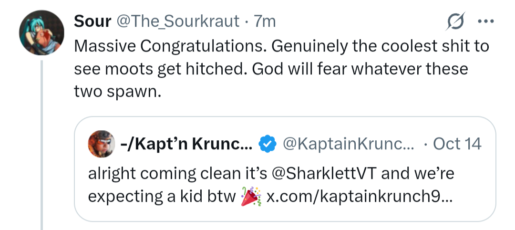Open Kapt'n Krunch's small avatar

tap(102, 144)
